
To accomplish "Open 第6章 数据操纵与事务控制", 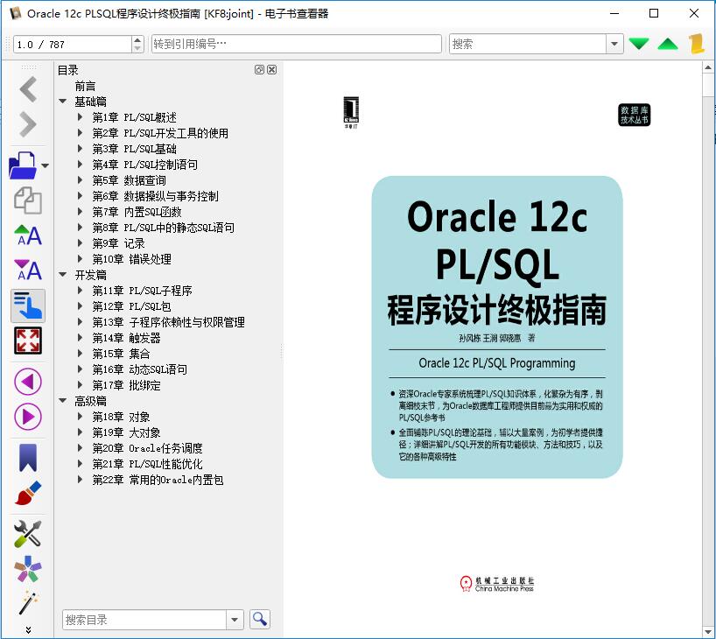I will (x=155, y=196).
